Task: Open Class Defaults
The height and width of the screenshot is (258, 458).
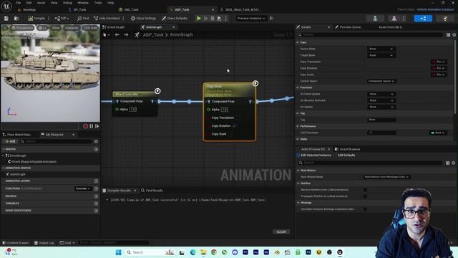Action: click(175, 18)
